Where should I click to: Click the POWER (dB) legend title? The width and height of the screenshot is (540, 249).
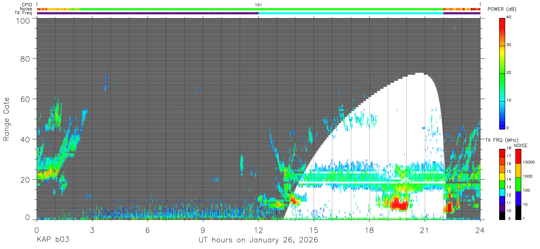[x=502, y=9]
